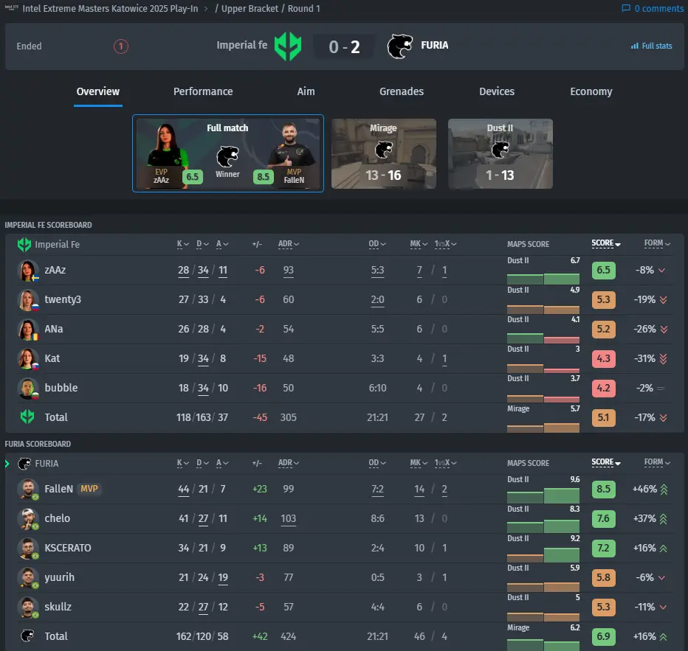Switch to the Performance tab
This screenshot has height=651, width=688.
(203, 91)
